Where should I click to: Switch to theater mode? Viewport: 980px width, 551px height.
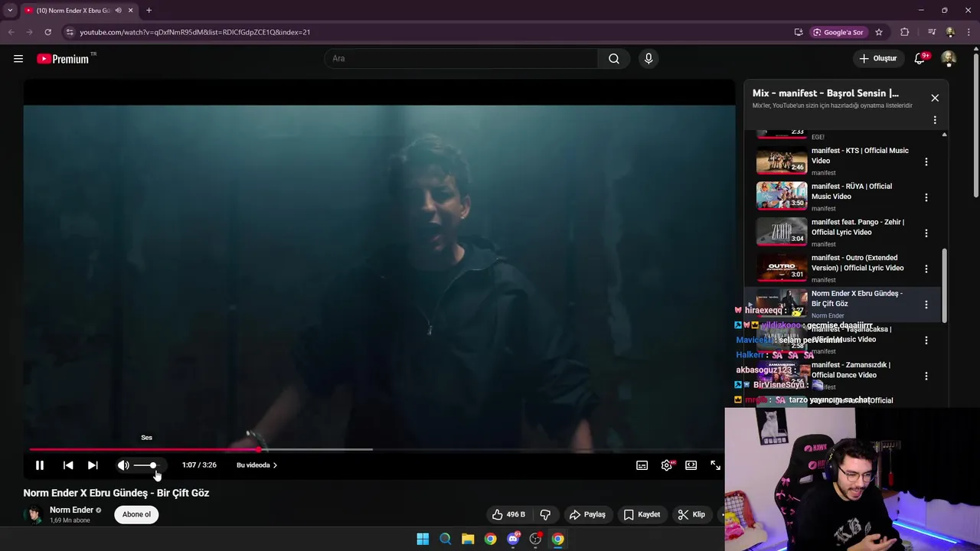[691, 465]
